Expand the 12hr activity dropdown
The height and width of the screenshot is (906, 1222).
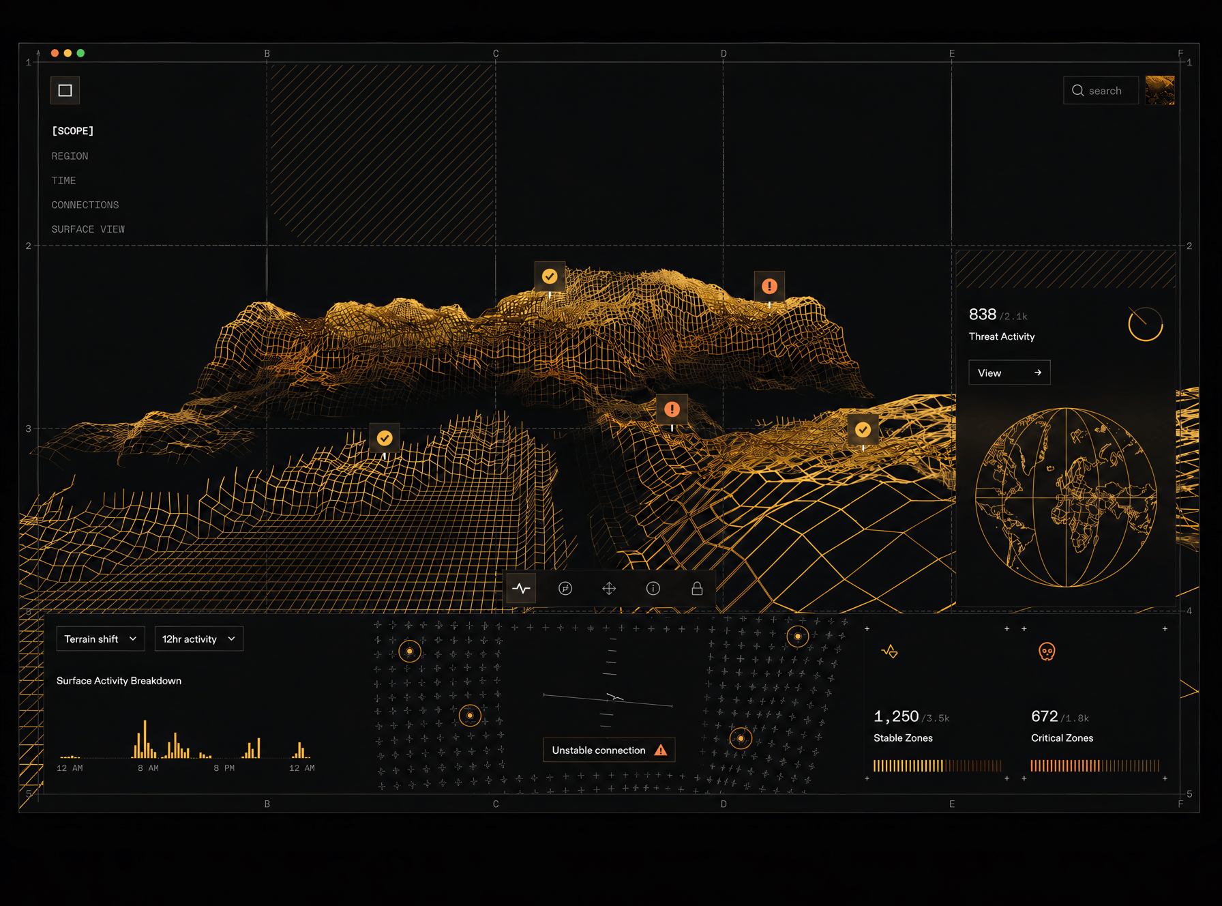point(199,639)
